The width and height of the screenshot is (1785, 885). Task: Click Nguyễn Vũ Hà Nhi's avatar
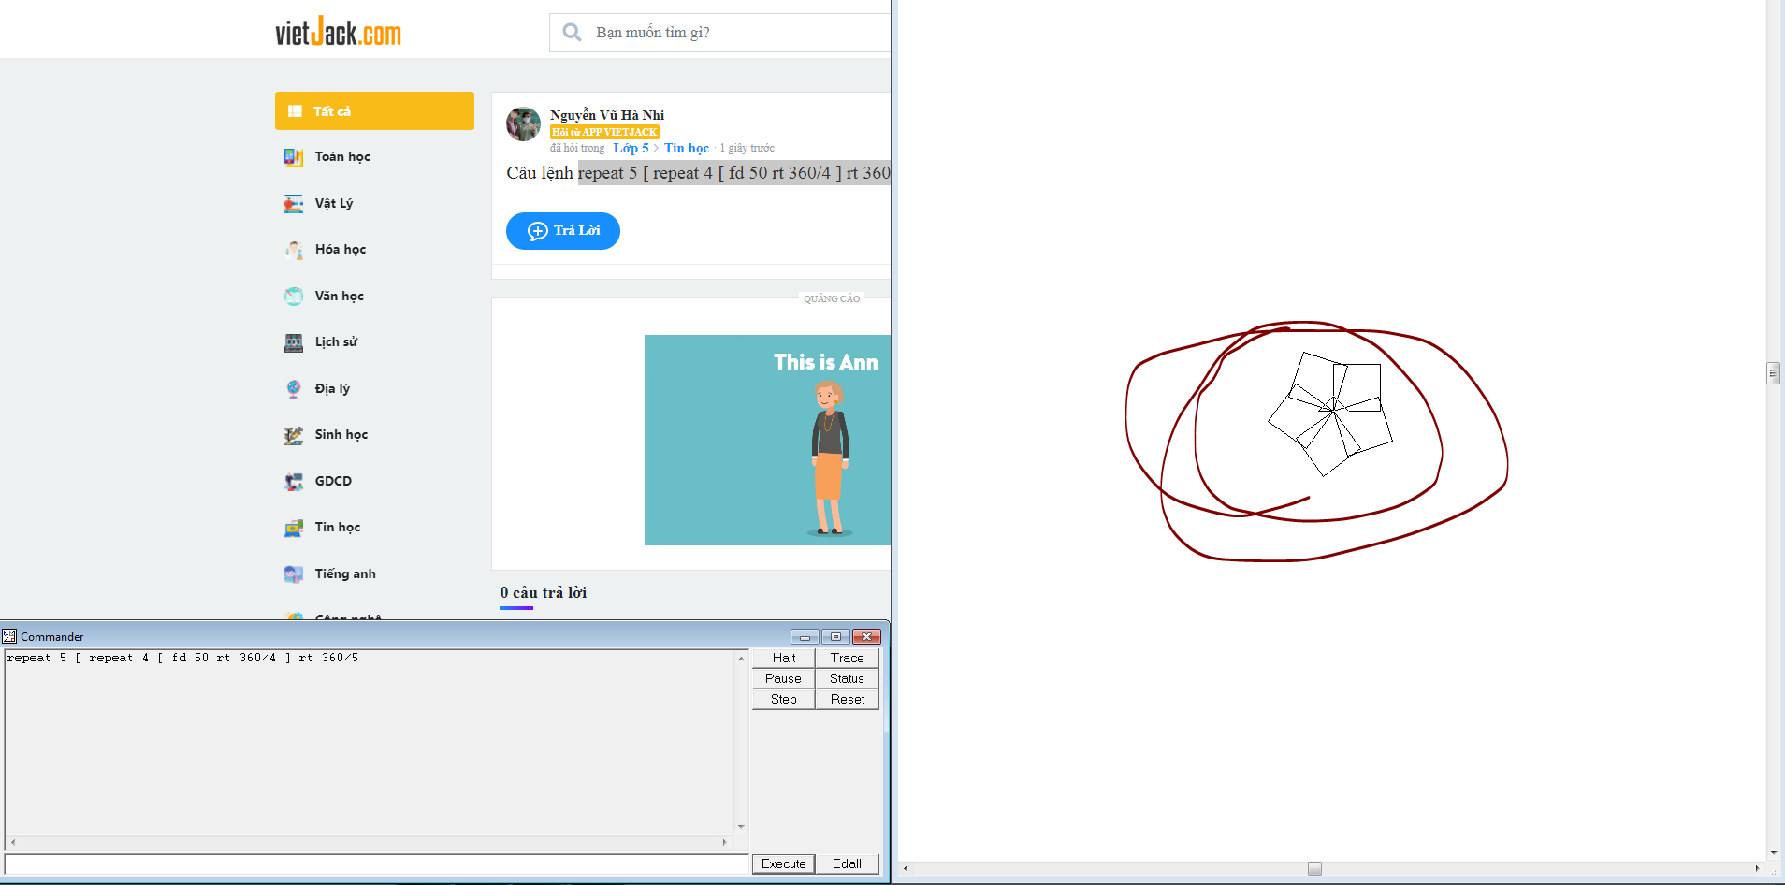coord(523,123)
